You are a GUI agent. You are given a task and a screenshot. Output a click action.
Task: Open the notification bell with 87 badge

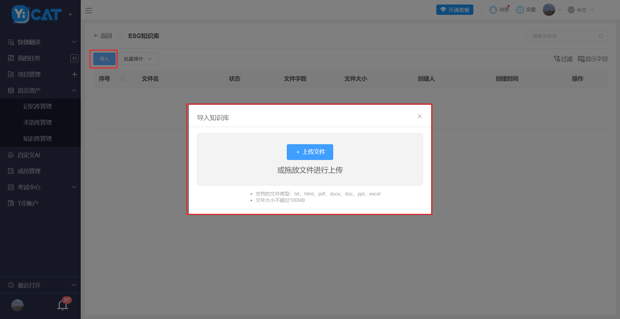[63, 305]
